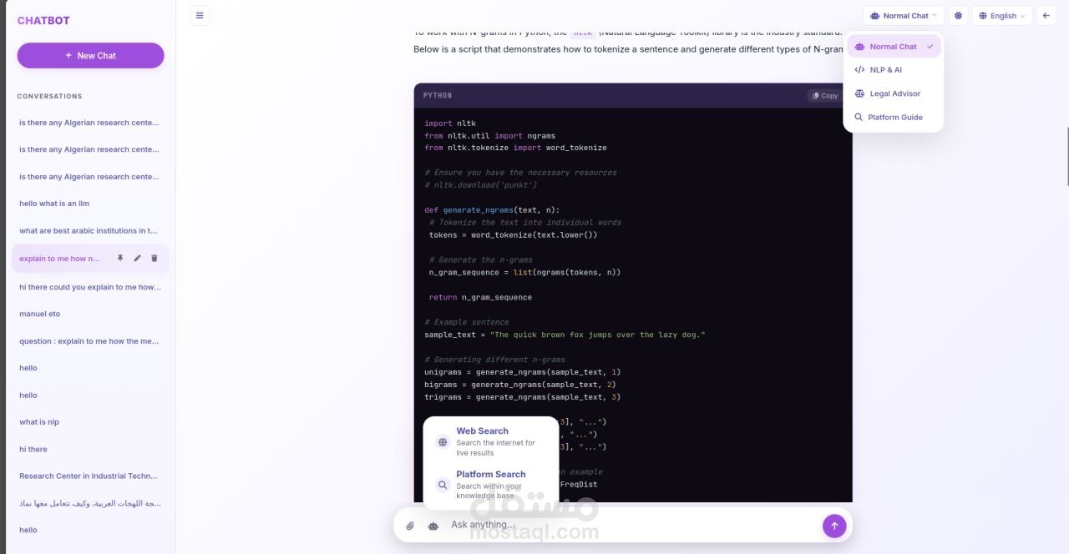Click the globe icon beside Web Search
The image size is (1069, 554).
tap(443, 442)
